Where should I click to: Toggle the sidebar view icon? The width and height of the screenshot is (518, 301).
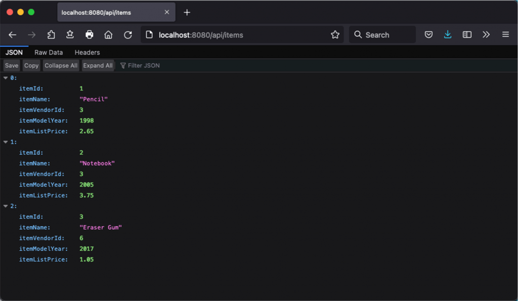click(x=467, y=35)
